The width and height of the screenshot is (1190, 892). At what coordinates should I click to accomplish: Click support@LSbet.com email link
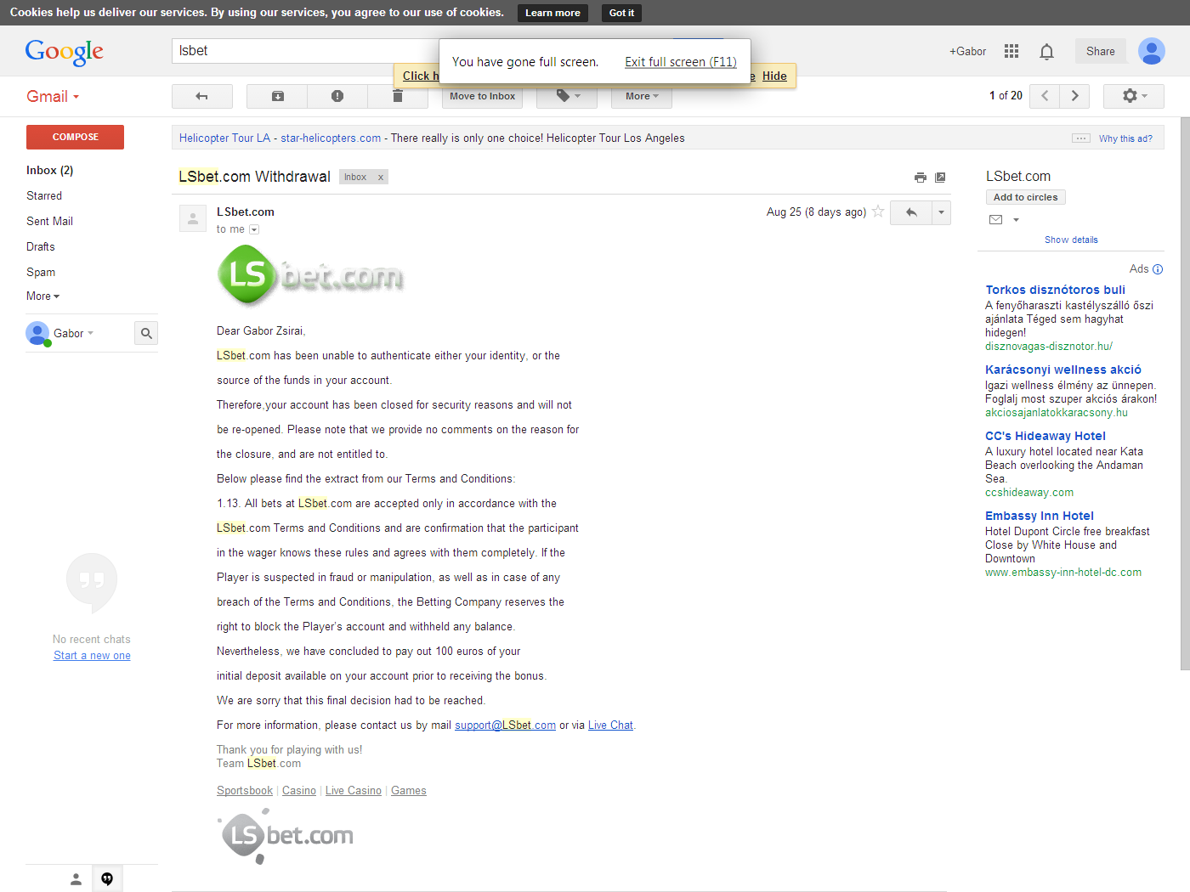(x=505, y=725)
